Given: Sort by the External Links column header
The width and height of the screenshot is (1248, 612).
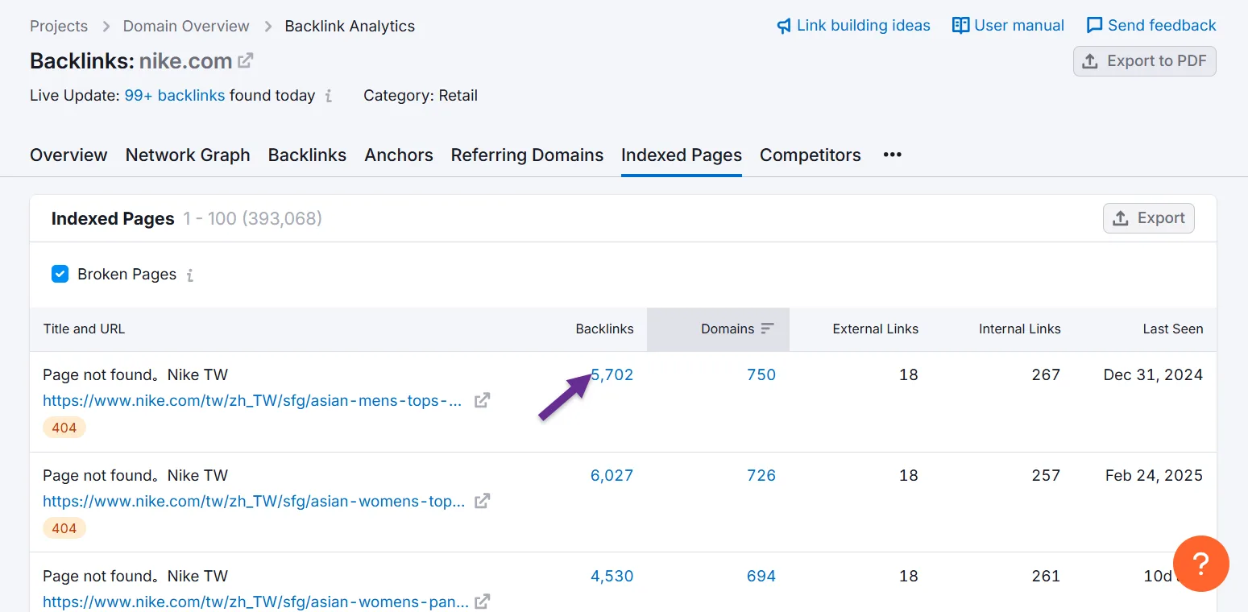Looking at the screenshot, I should tap(876, 329).
